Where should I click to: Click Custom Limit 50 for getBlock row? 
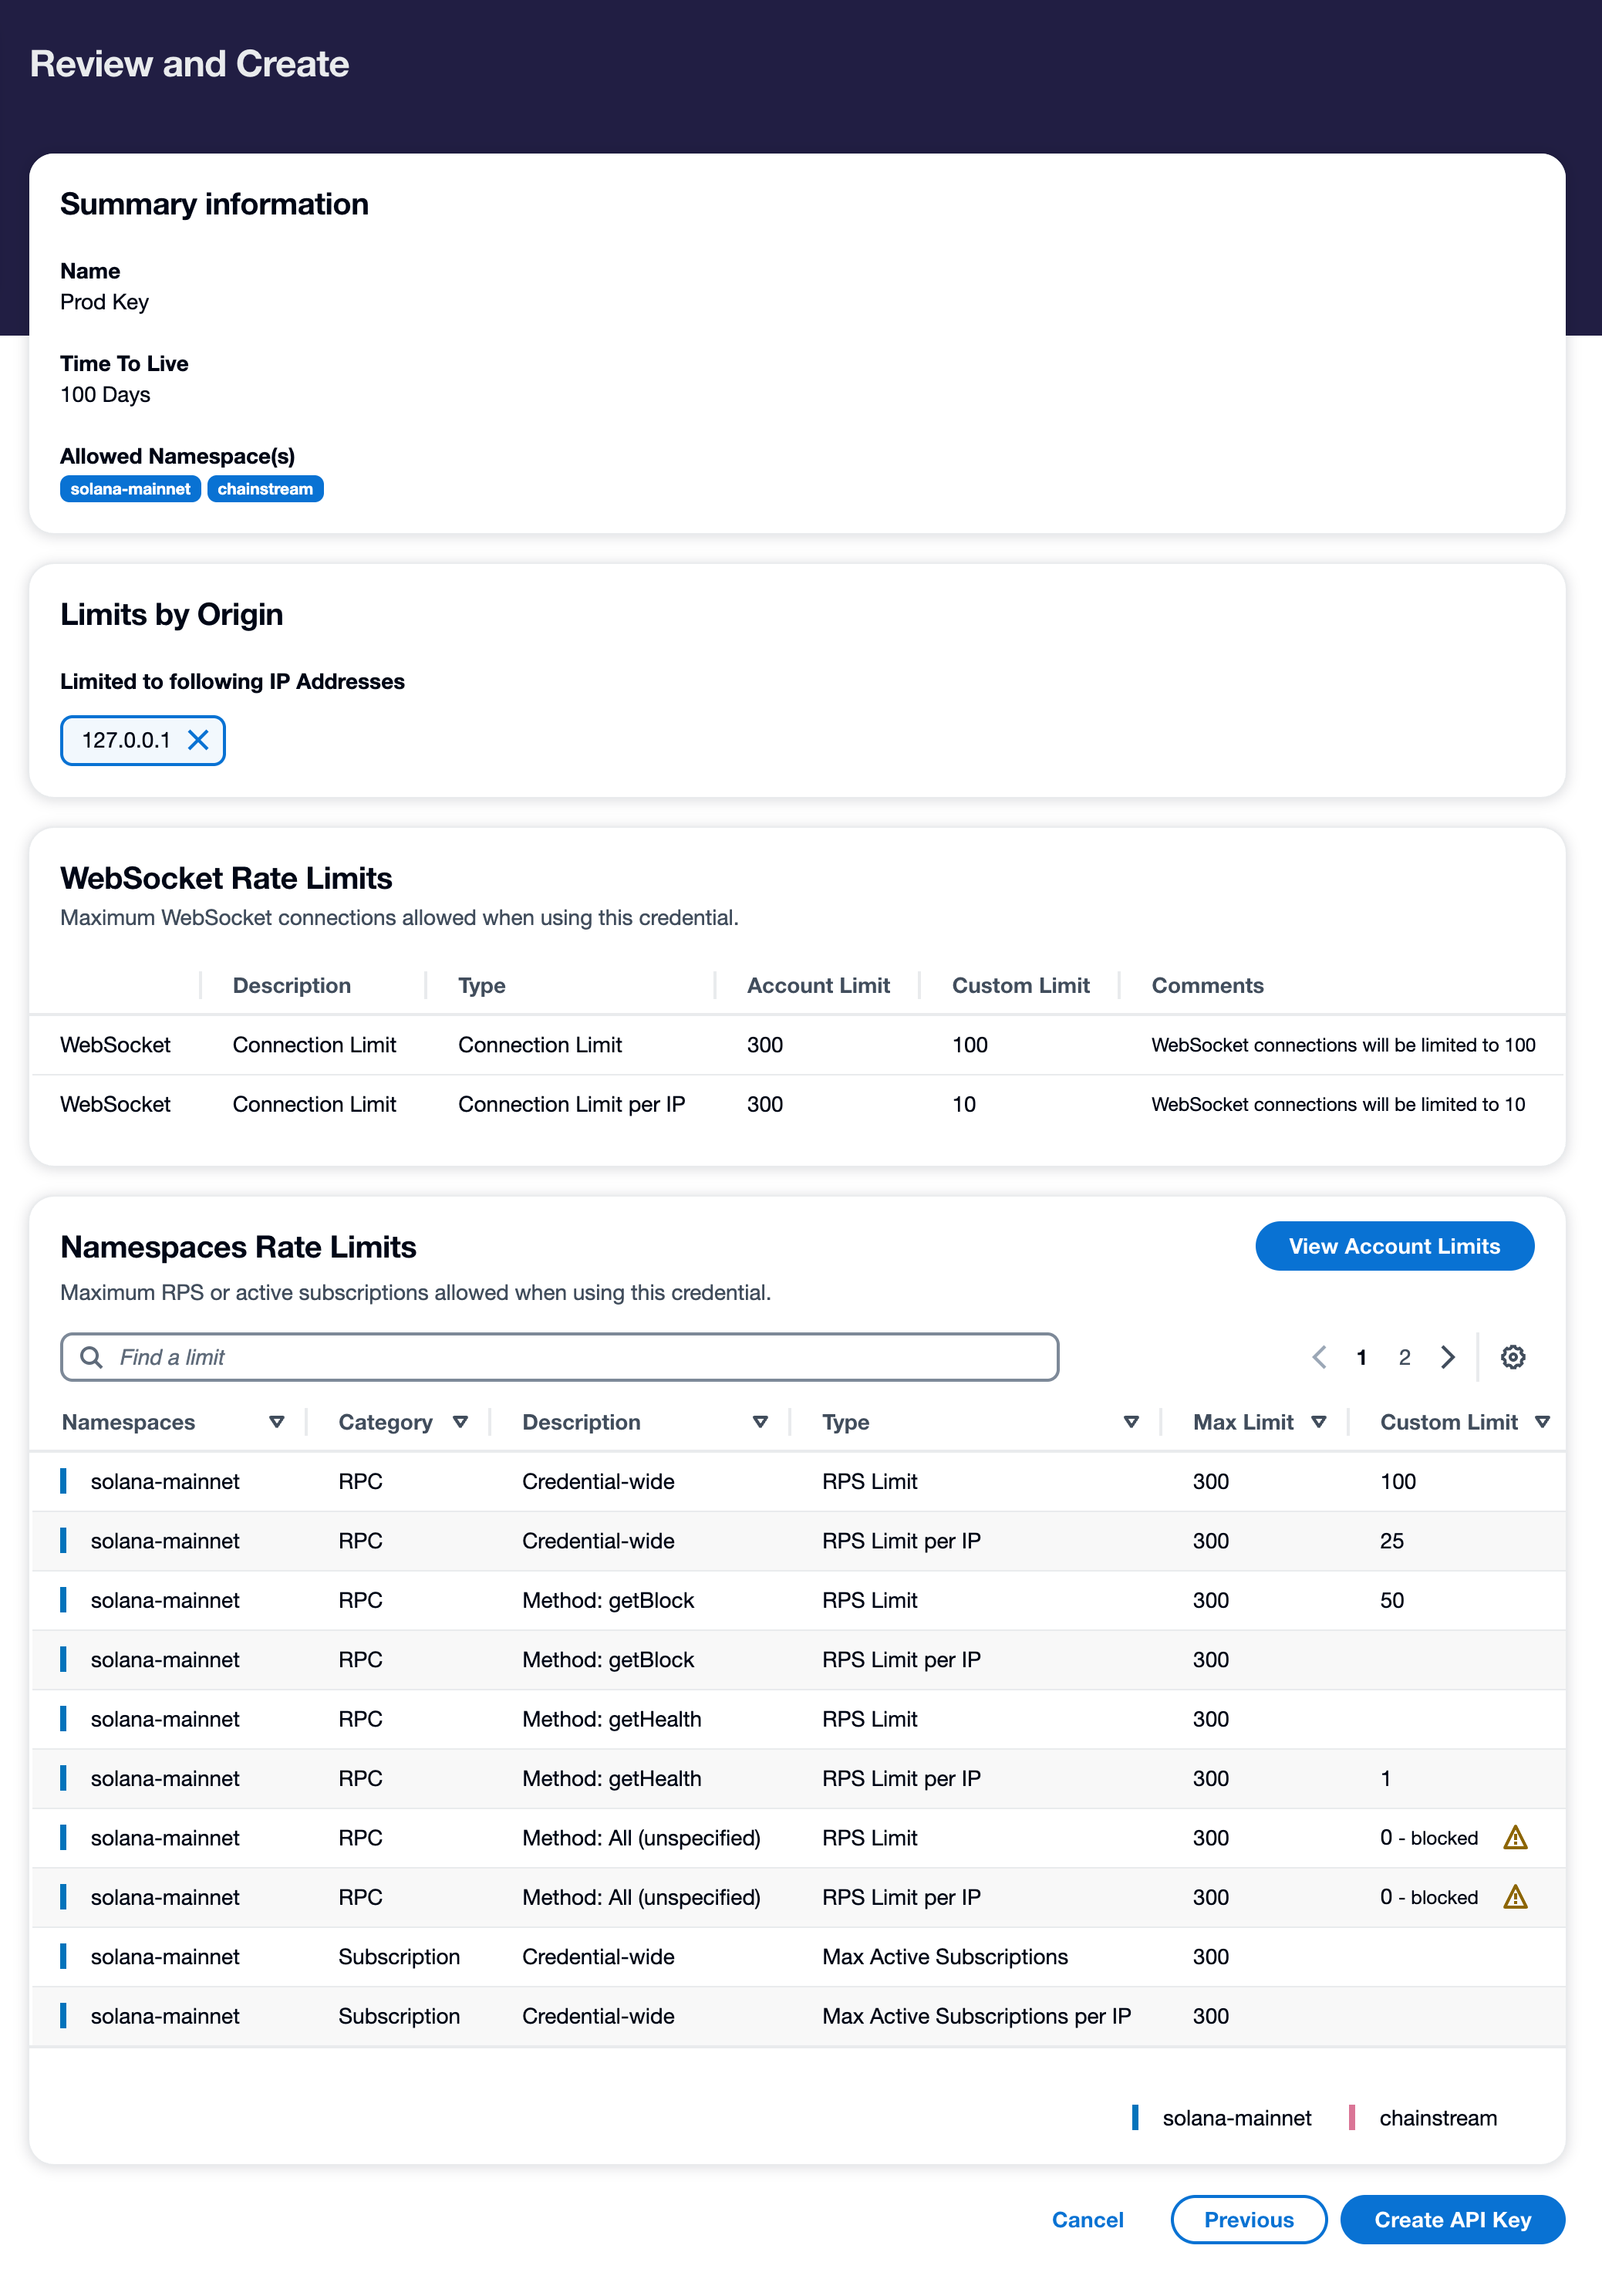coord(1392,1600)
